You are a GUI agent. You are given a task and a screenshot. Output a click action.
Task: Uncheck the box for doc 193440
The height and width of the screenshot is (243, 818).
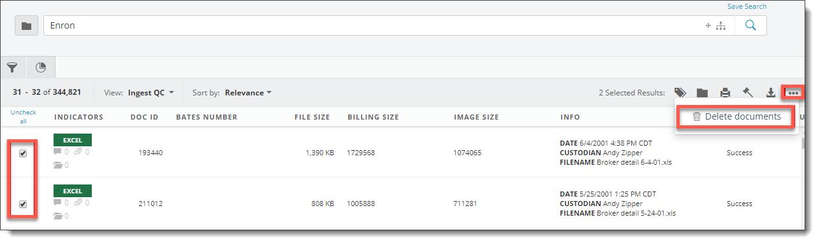pos(23,153)
